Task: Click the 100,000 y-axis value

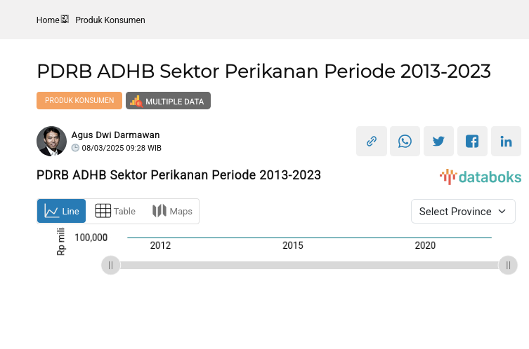Action: pyautogui.click(x=91, y=238)
